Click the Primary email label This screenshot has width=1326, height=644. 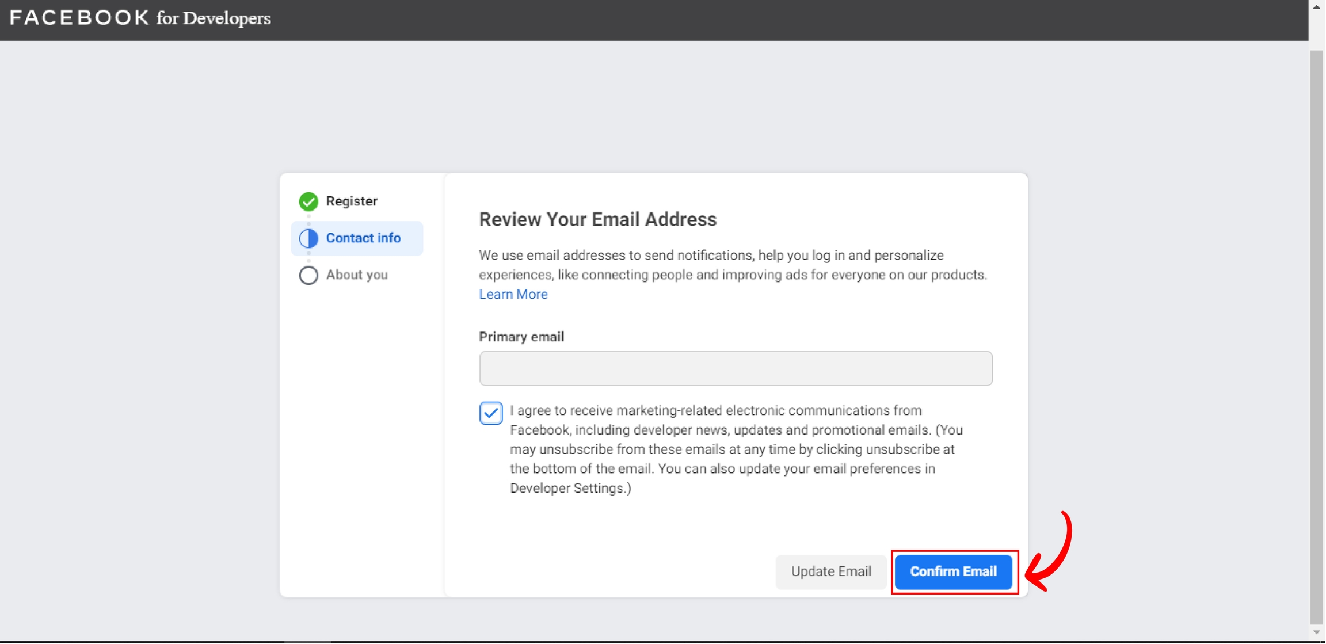click(521, 337)
